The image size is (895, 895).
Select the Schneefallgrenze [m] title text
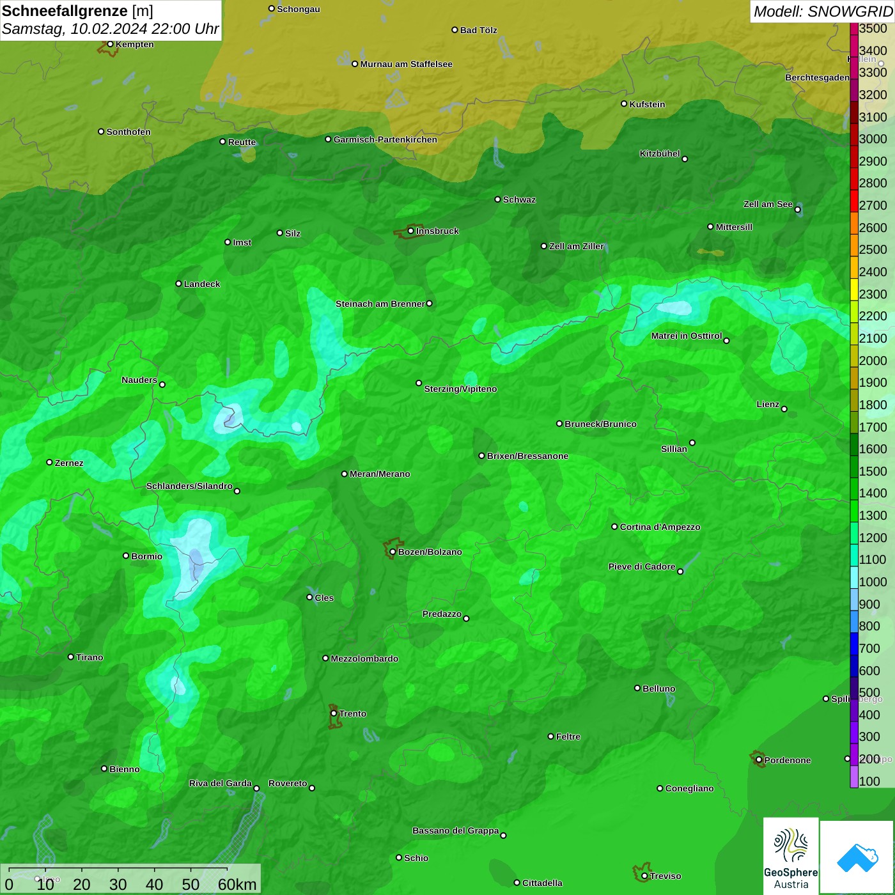(x=77, y=11)
